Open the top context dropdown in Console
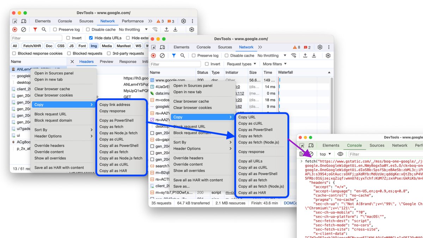The height and width of the screenshot is (238, 423). tap(325, 154)
